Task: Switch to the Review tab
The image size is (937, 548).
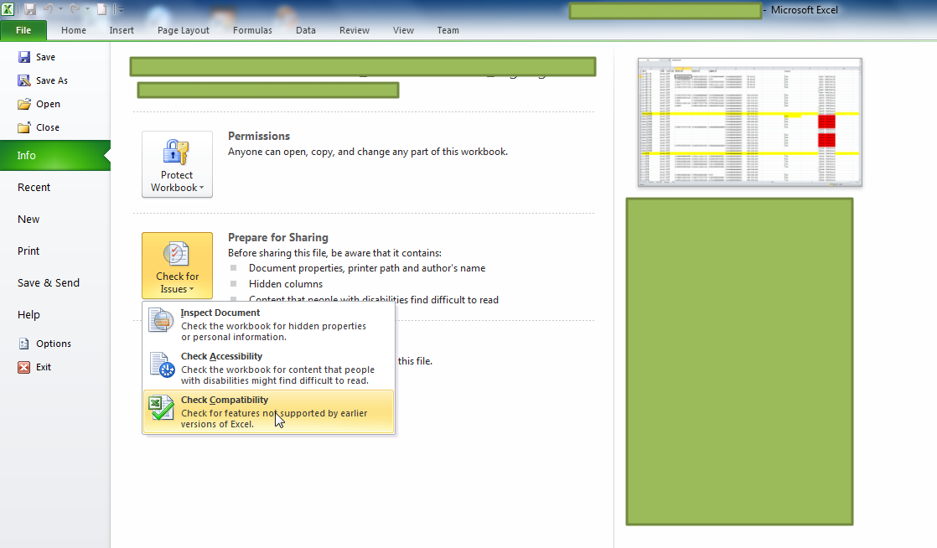Action: 355,30
